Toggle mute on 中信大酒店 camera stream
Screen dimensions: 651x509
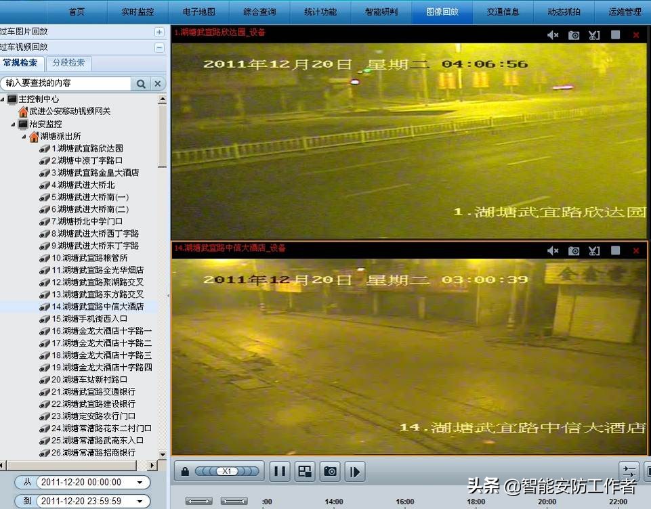point(552,250)
